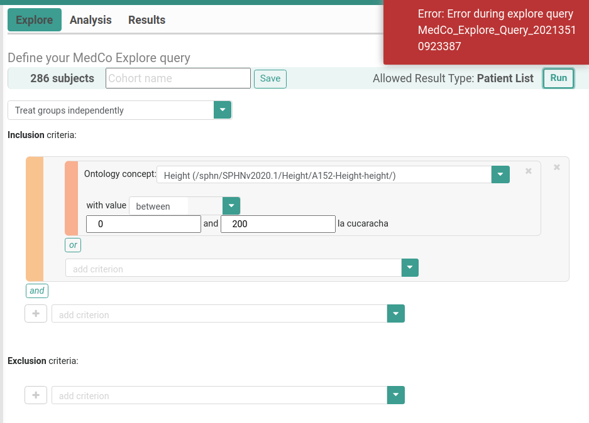Dismiss the criteria group using its X icon
589x423 pixels.
click(x=556, y=167)
